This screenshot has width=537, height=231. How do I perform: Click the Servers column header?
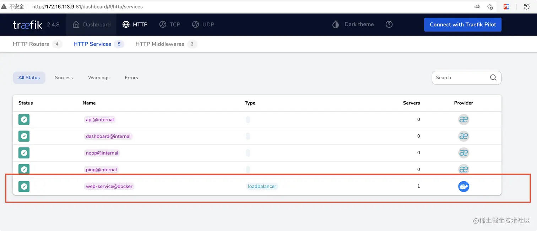[412, 103]
